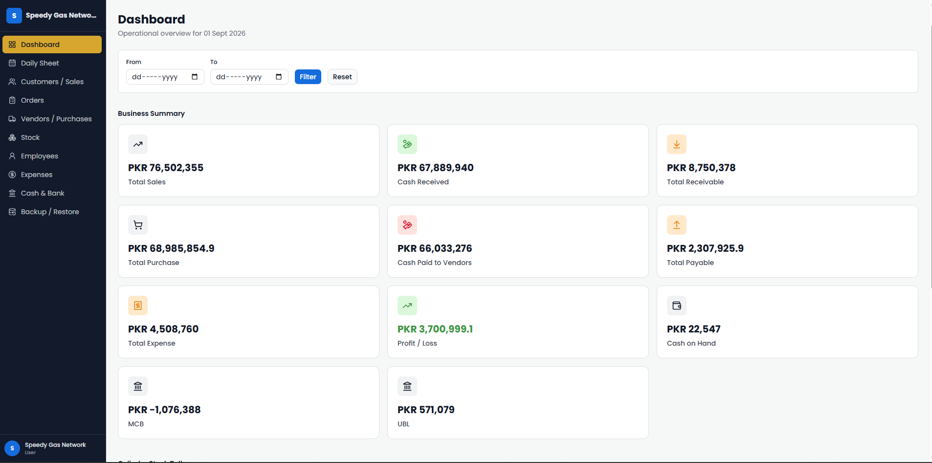Click the Cash & Bank building icon
The height and width of the screenshot is (463, 932).
click(x=12, y=193)
